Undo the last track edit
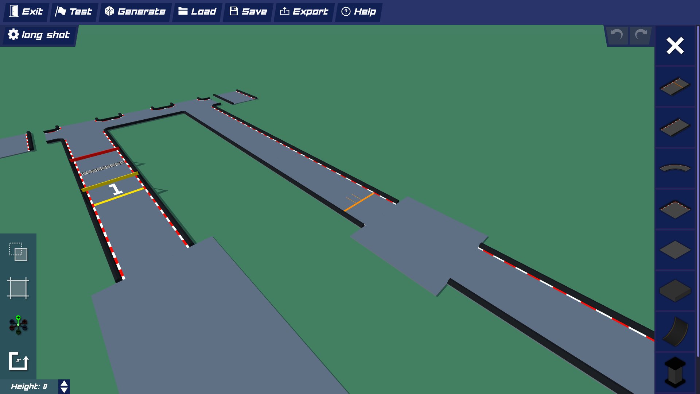The width and height of the screenshot is (700, 394). pos(617,35)
